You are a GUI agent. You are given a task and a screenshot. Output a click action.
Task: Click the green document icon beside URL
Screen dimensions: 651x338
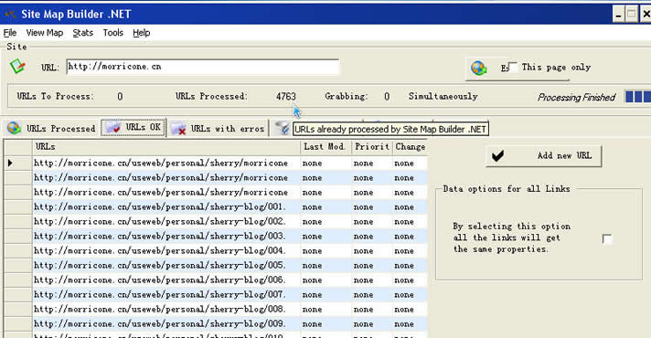[17, 66]
